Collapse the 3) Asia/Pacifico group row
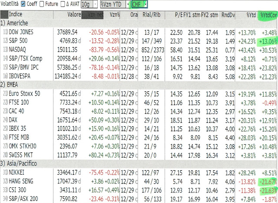The image size is (278, 203). pyautogui.click(x=139, y=163)
